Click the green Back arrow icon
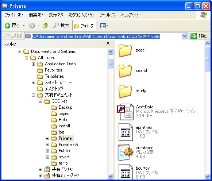This screenshot has height=181, width=212. [x=7, y=26]
